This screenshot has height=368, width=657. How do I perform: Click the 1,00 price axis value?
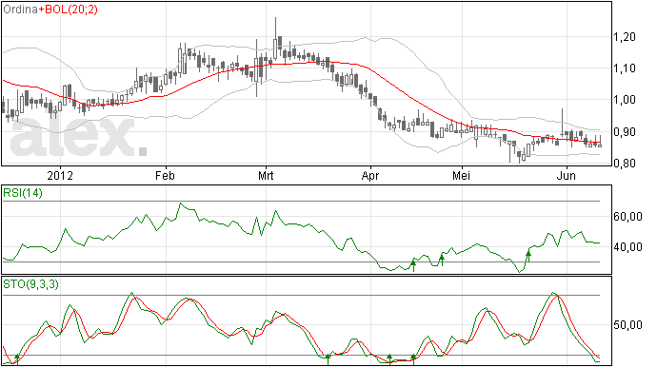click(x=625, y=100)
